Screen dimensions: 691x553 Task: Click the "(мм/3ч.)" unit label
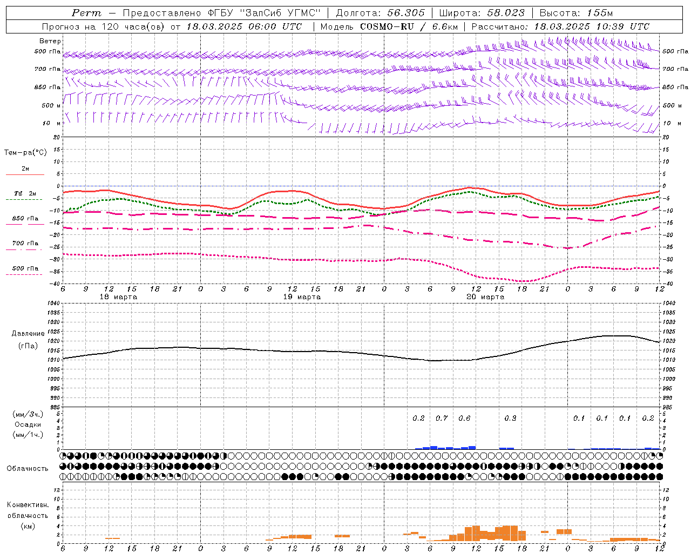point(28,414)
